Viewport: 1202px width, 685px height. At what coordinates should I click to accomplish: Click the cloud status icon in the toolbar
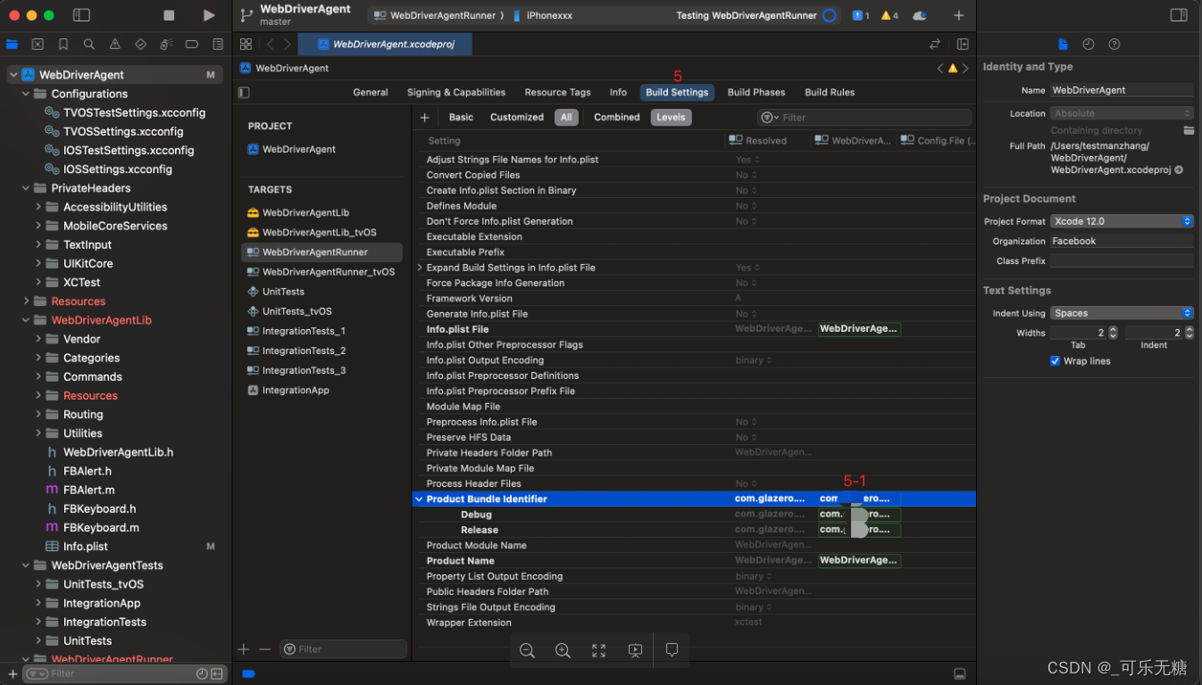919,15
